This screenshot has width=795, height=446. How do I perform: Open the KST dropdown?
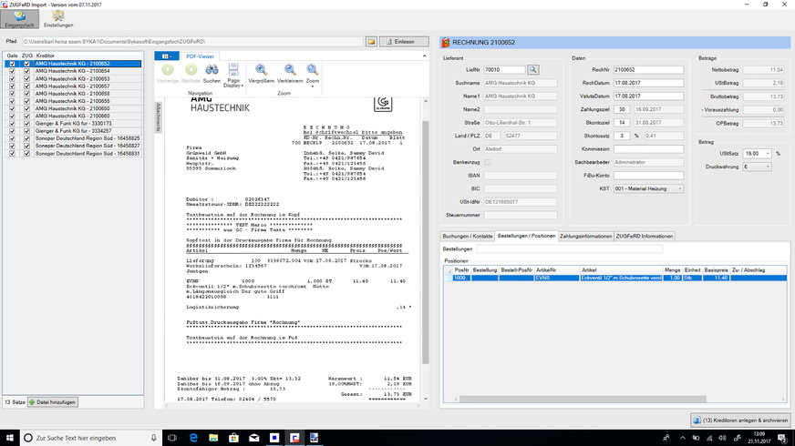pyautogui.click(x=647, y=188)
